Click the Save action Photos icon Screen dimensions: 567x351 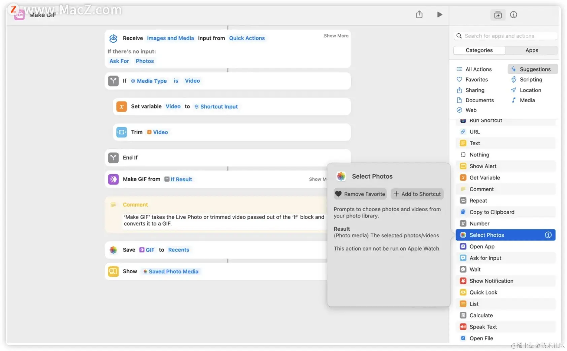(x=113, y=250)
